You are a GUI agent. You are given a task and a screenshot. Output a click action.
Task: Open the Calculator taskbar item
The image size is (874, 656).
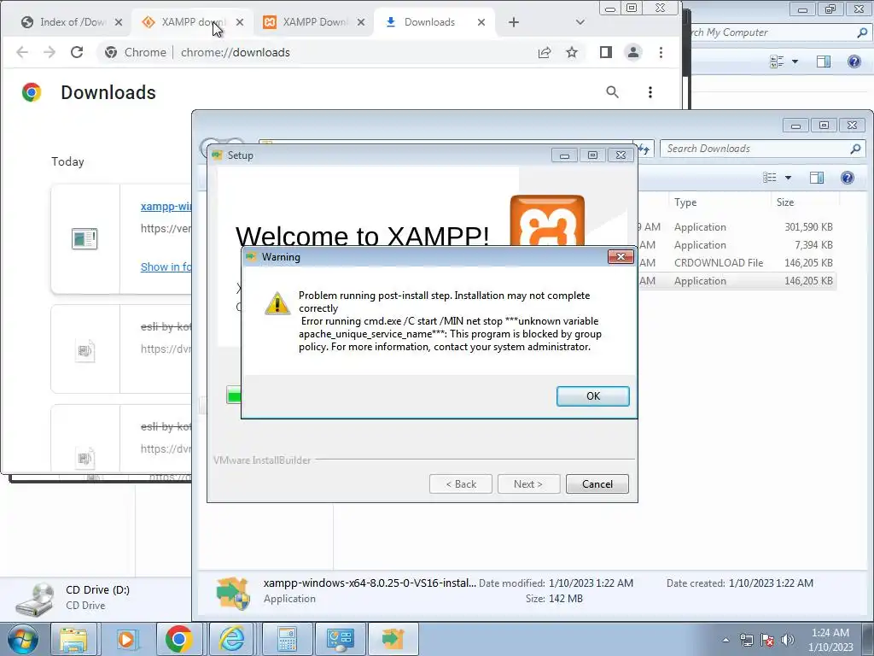(287, 639)
